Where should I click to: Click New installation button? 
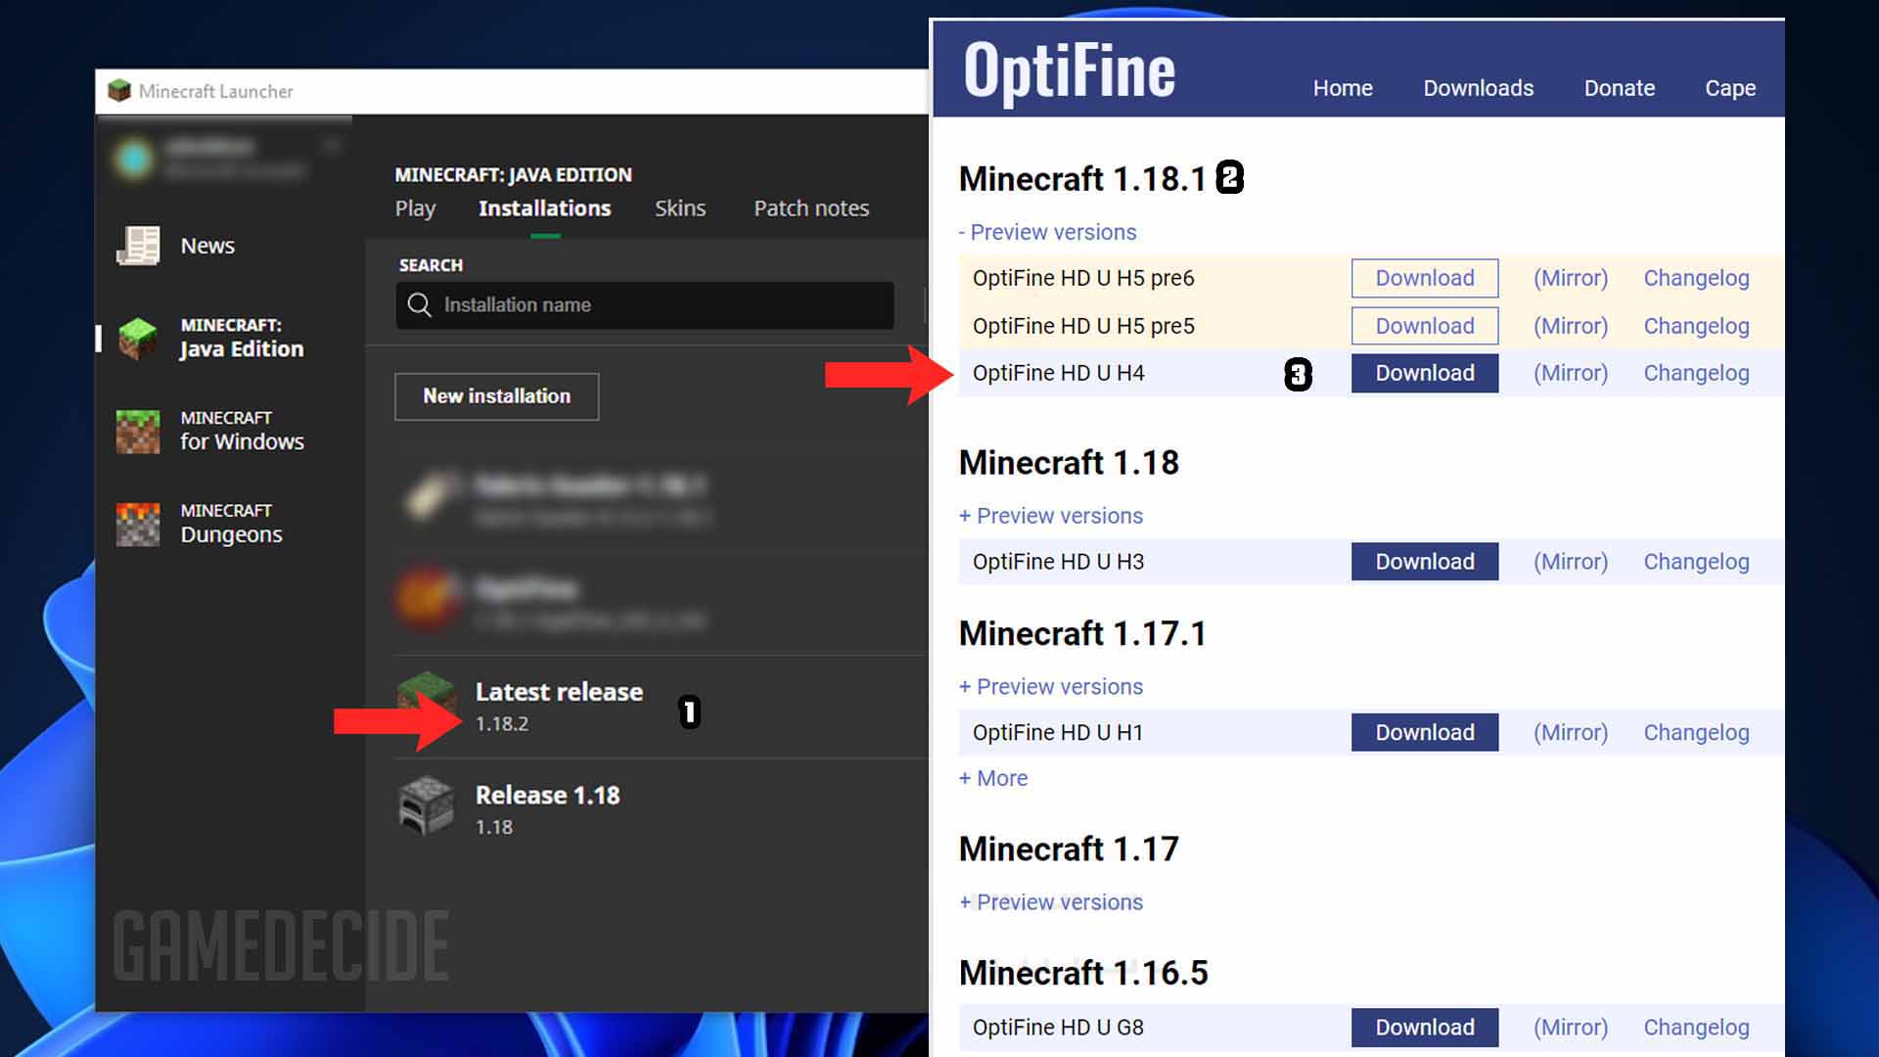497,396
